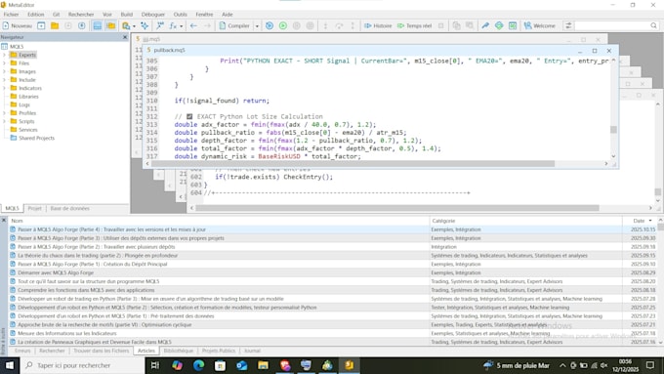The width and height of the screenshot is (664, 374).
Task: Switch to the Bibliothèque tab
Action: (179, 351)
